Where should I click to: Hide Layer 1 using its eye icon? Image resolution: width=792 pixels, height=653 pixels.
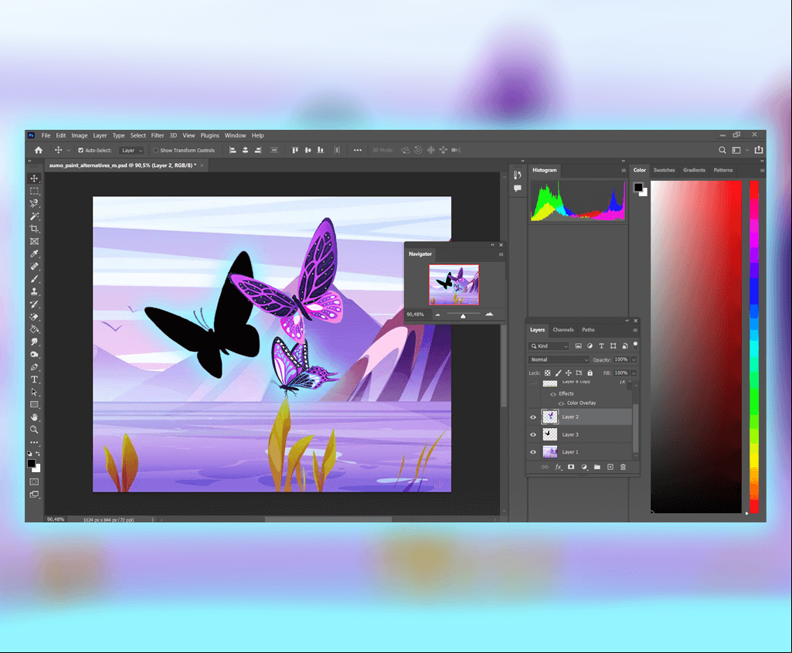click(x=533, y=452)
